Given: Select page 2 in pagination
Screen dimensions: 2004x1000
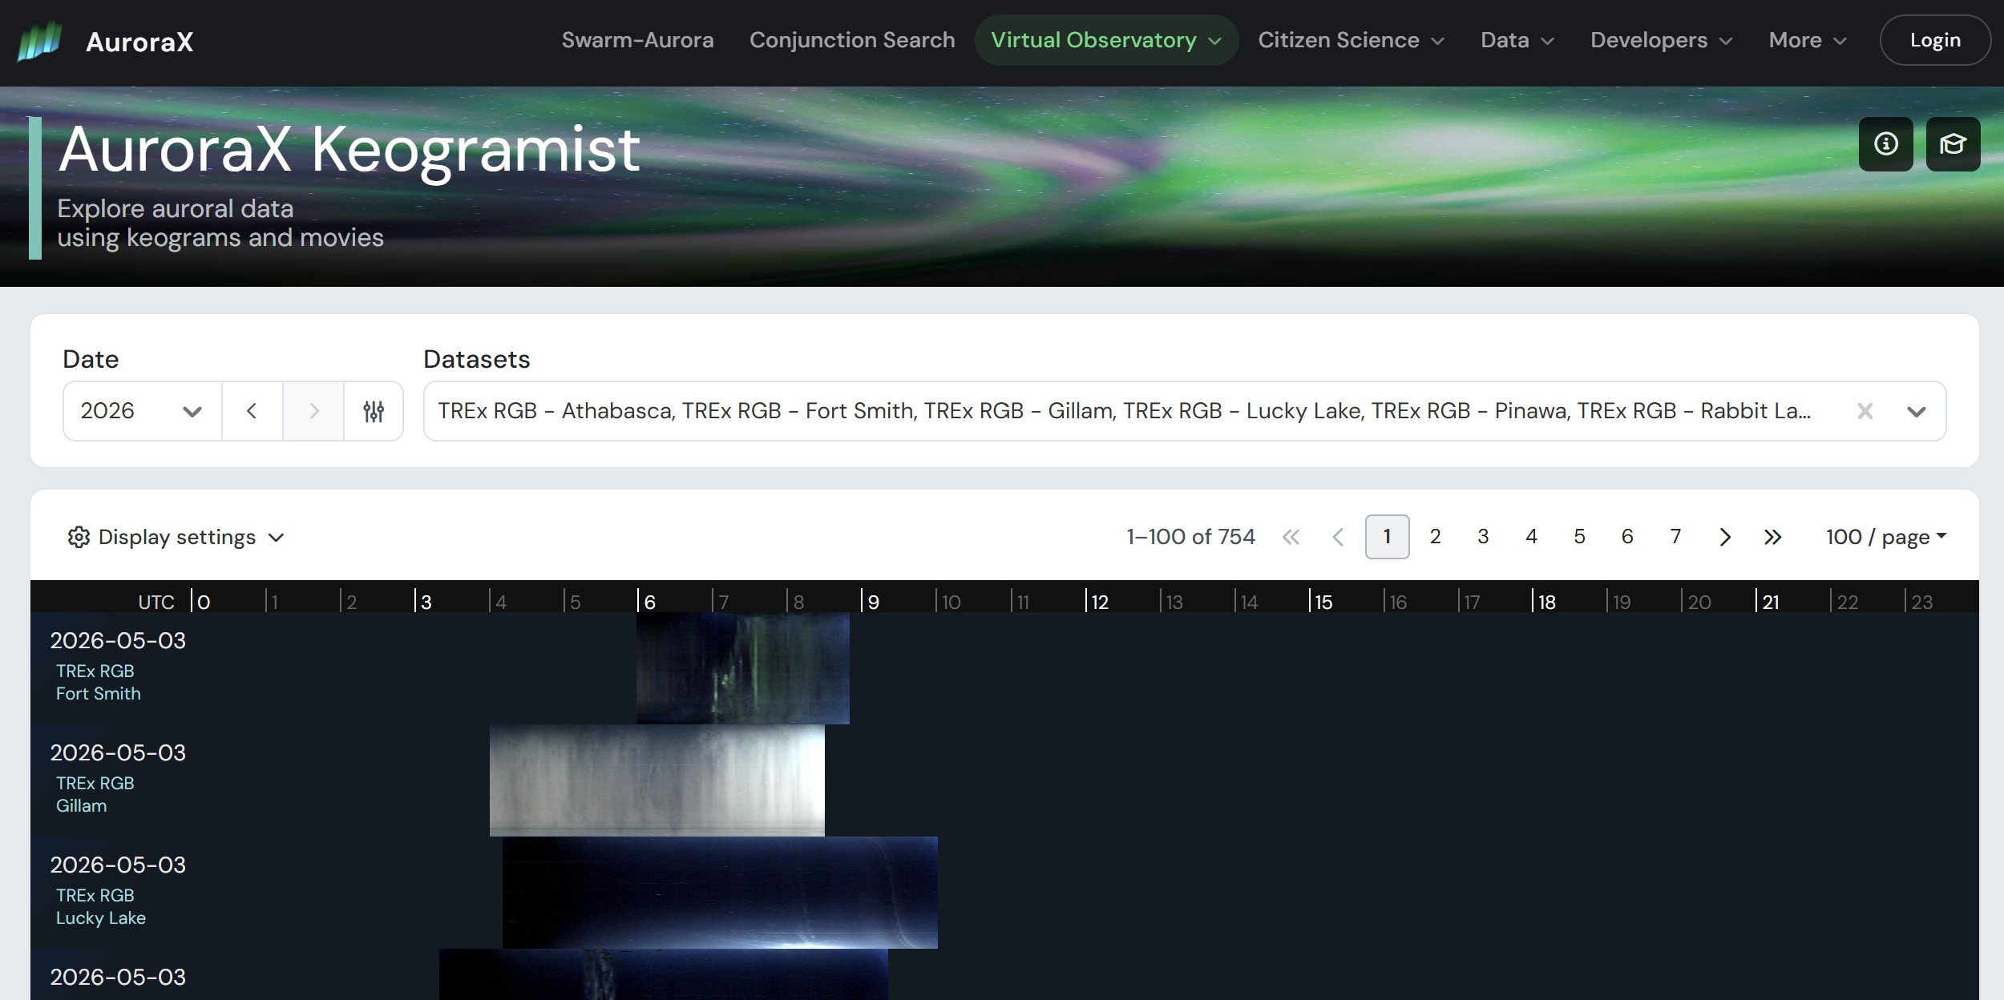Looking at the screenshot, I should (1435, 537).
